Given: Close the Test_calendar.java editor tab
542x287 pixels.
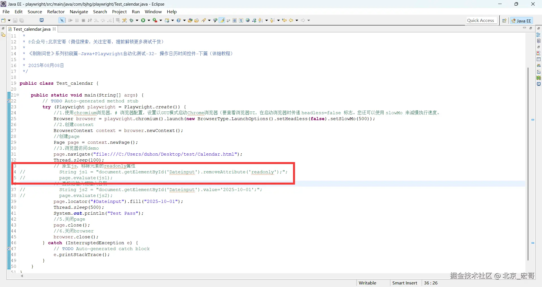Looking at the screenshot, I should [x=54, y=29].
